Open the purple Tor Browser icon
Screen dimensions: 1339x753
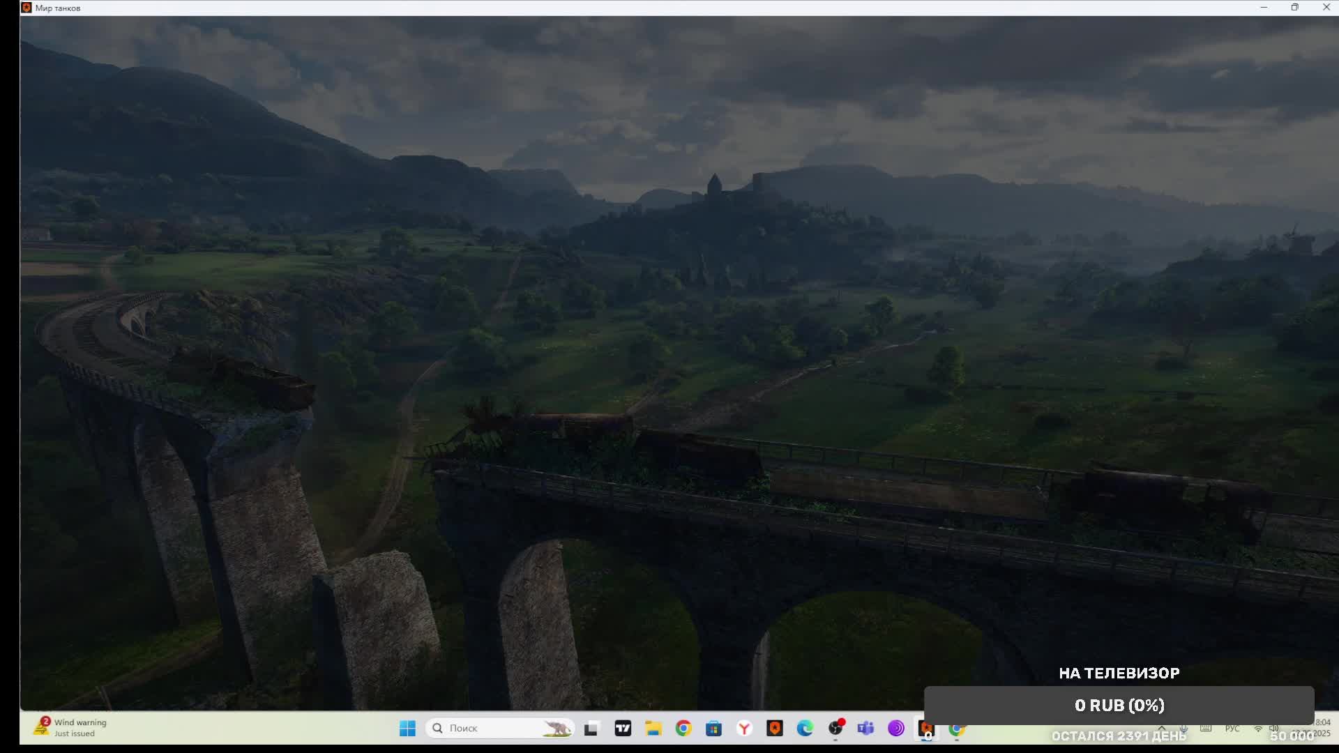tap(896, 729)
